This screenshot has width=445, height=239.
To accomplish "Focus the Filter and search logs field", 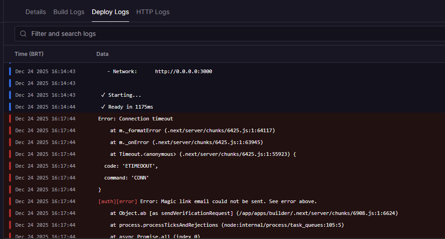I will click(x=230, y=34).
